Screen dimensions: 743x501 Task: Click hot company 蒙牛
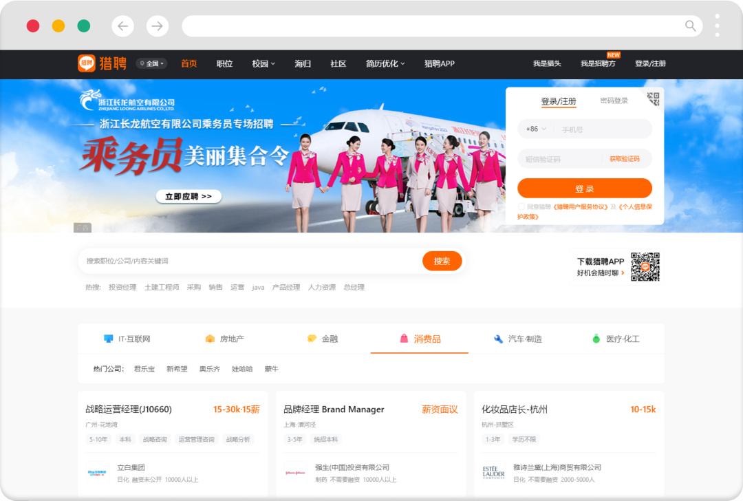272,369
